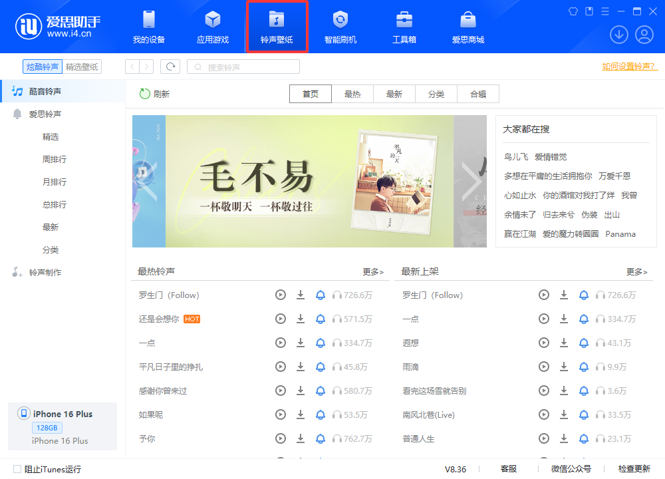Switch to the 精选壁纸 tab
Image resolution: width=665 pixels, height=479 pixels.
81,67
